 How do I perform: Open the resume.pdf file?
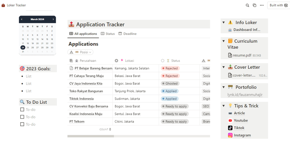pos(245,55)
